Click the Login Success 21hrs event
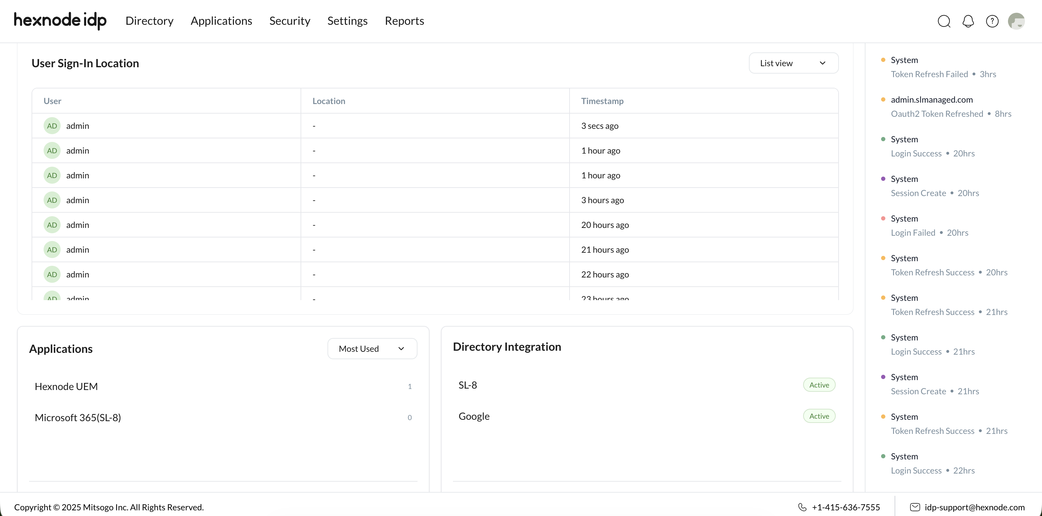The width and height of the screenshot is (1042, 516). [x=933, y=351]
